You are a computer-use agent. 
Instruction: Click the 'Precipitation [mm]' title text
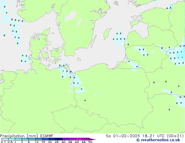[19, 136]
